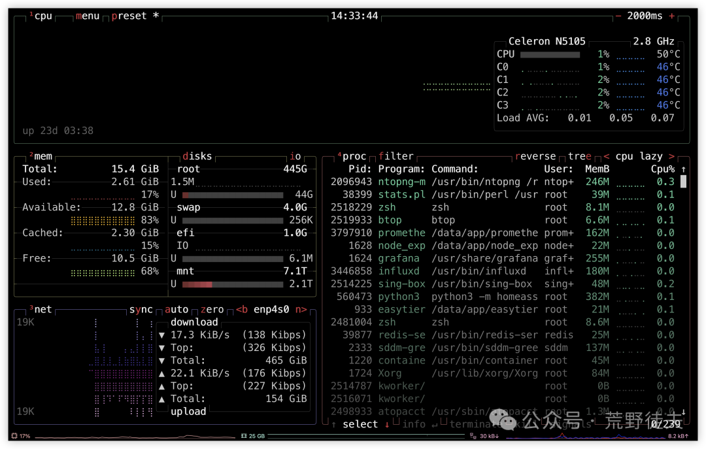Switch to next network interface with n>
The height and width of the screenshot is (449, 706).
point(301,309)
